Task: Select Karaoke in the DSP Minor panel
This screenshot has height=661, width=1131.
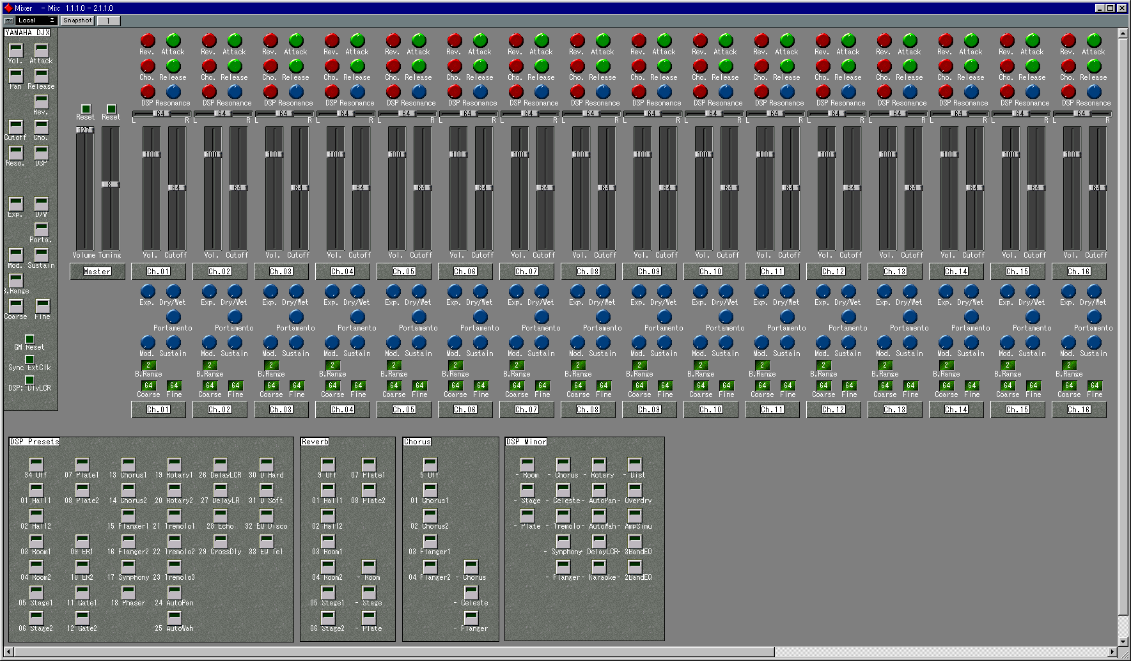Action: pyautogui.click(x=598, y=567)
